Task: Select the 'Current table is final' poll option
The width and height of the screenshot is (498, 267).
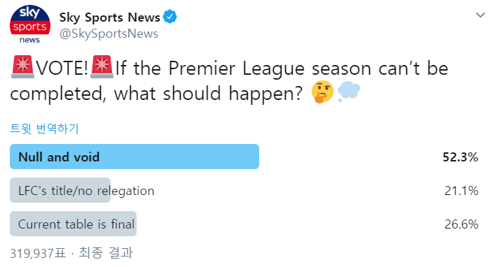Action: point(73,224)
